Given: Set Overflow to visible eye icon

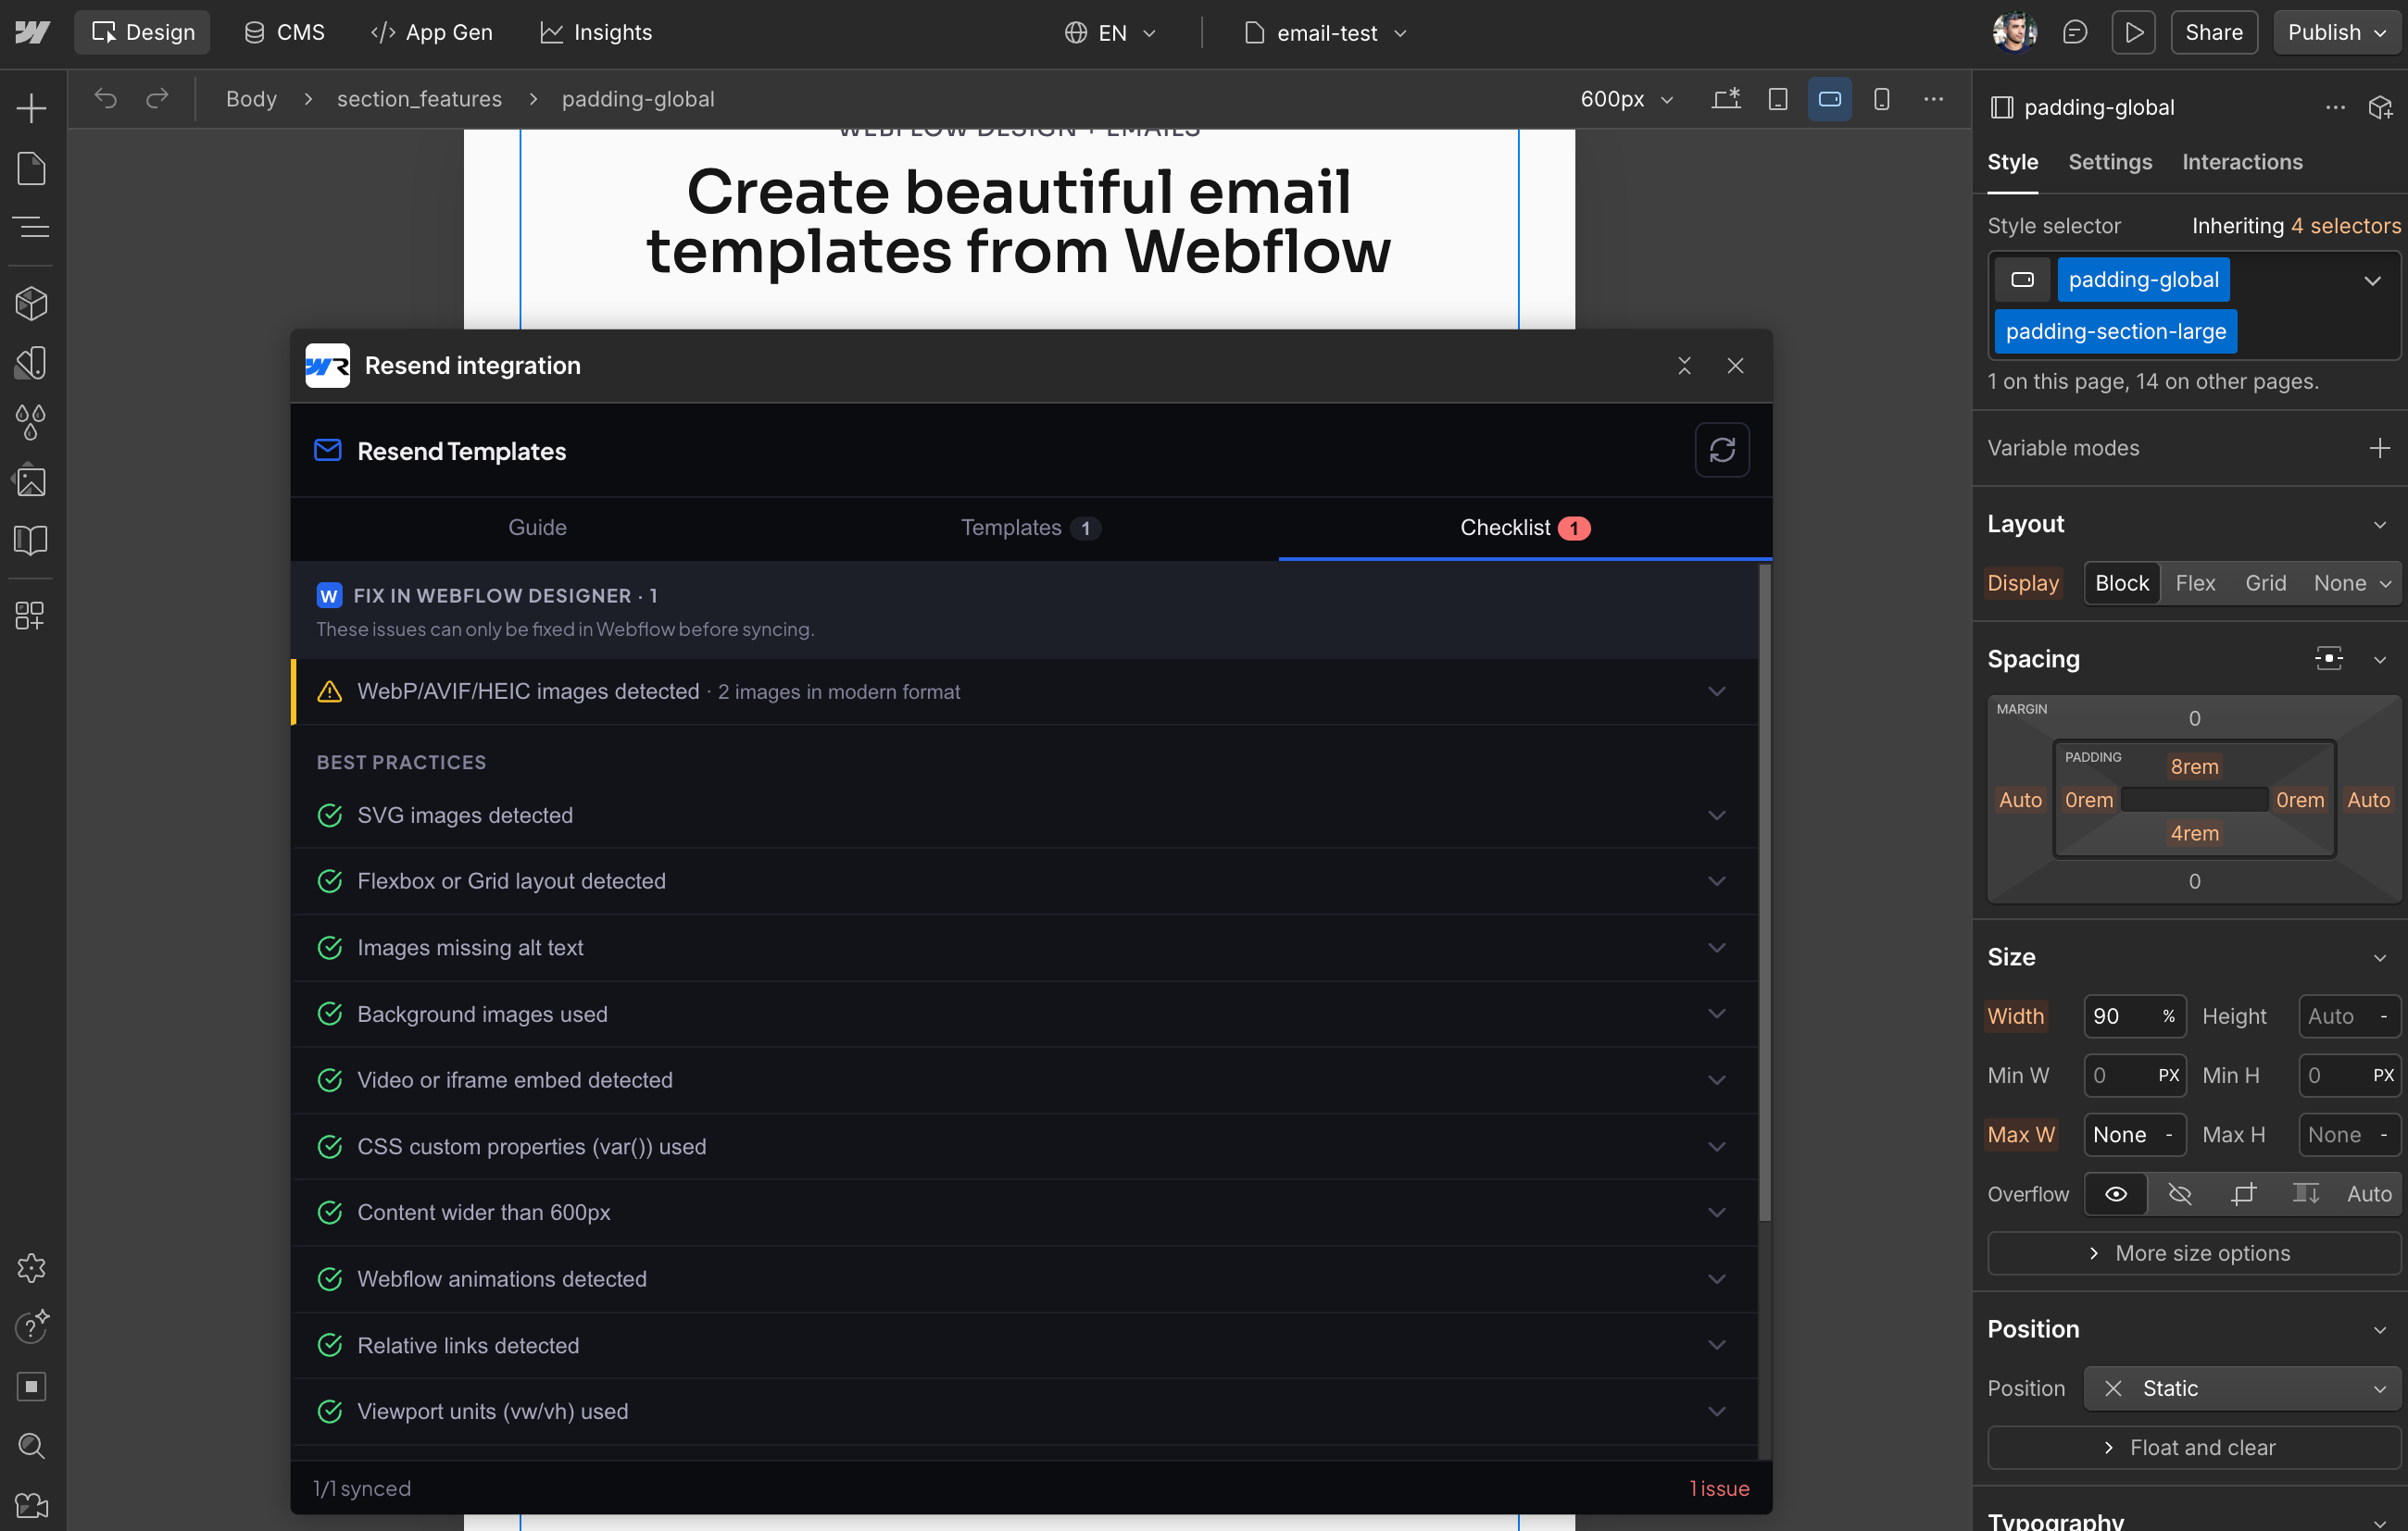Looking at the screenshot, I should 2115,1194.
